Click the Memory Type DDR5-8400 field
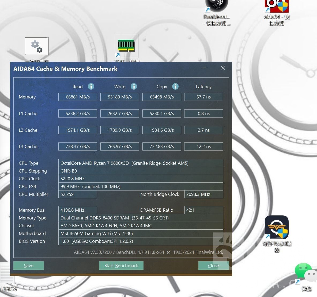This screenshot has width=317, height=297. (141, 218)
